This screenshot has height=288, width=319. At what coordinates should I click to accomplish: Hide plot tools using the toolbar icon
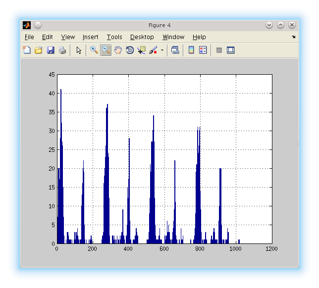(219, 50)
